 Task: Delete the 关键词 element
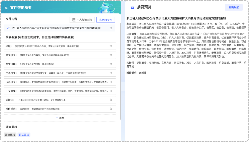111,100
